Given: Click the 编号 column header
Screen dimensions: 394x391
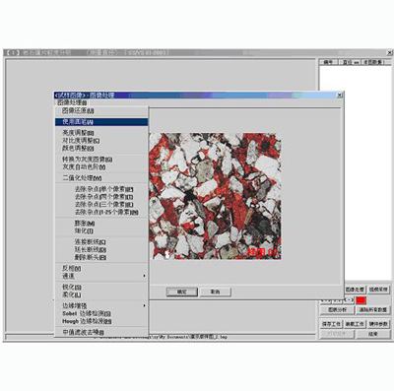Looking at the screenshot, I should point(328,62).
